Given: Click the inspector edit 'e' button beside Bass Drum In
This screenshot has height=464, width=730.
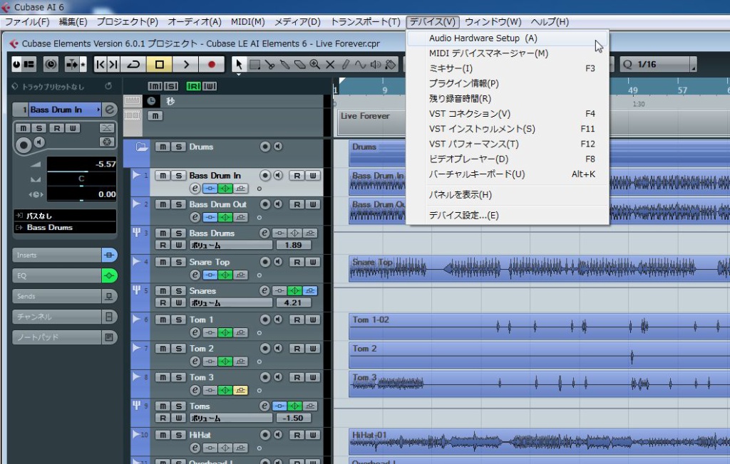Looking at the screenshot, I should [x=109, y=110].
